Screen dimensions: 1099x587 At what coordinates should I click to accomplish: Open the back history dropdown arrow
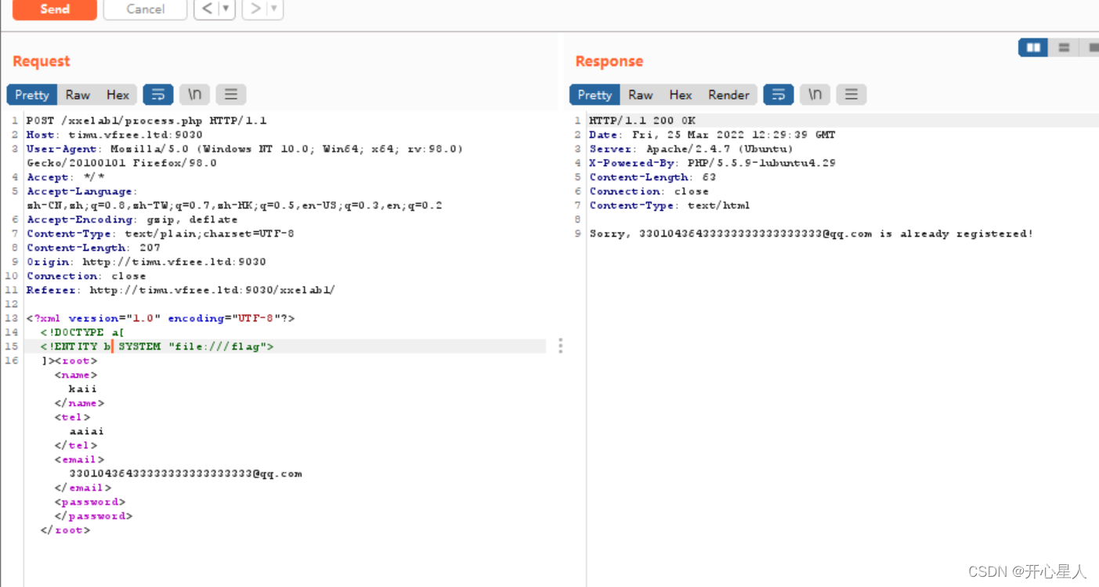226,9
